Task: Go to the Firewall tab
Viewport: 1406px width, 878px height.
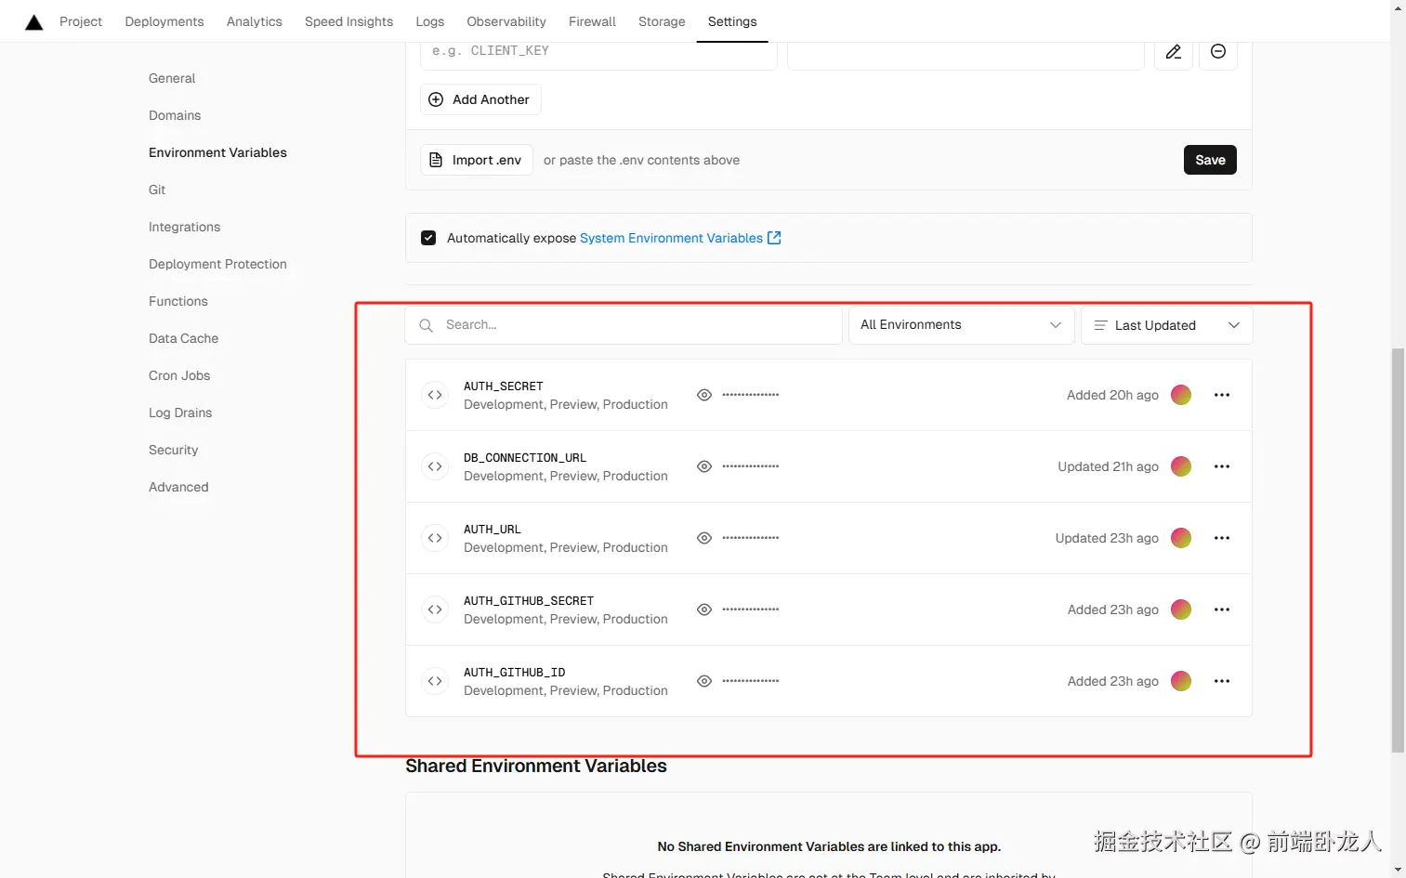Action: coord(592,21)
